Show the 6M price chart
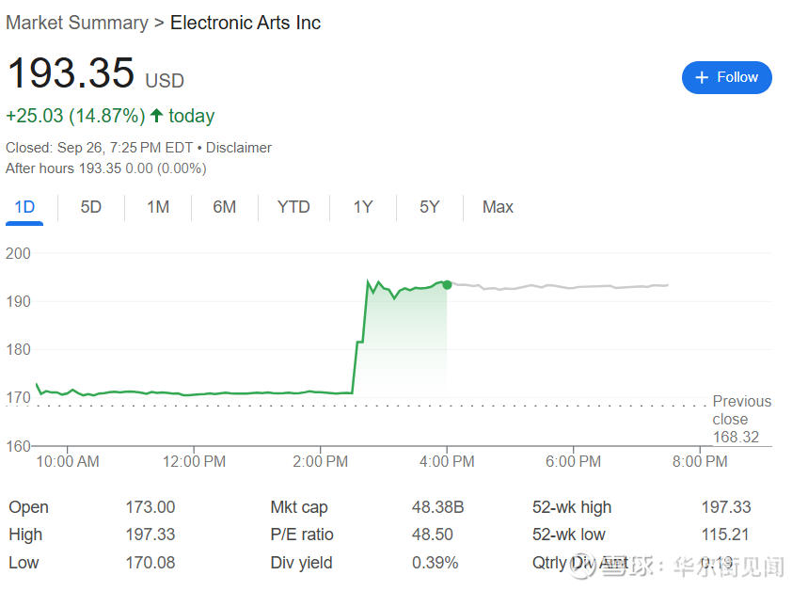The height and width of the screenshot is (591, 808). (x=224, y=207)
